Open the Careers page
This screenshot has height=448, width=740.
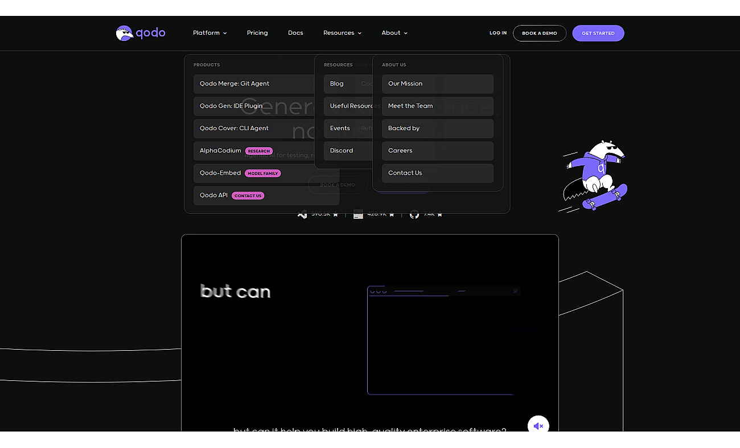(x=438, y=151)
